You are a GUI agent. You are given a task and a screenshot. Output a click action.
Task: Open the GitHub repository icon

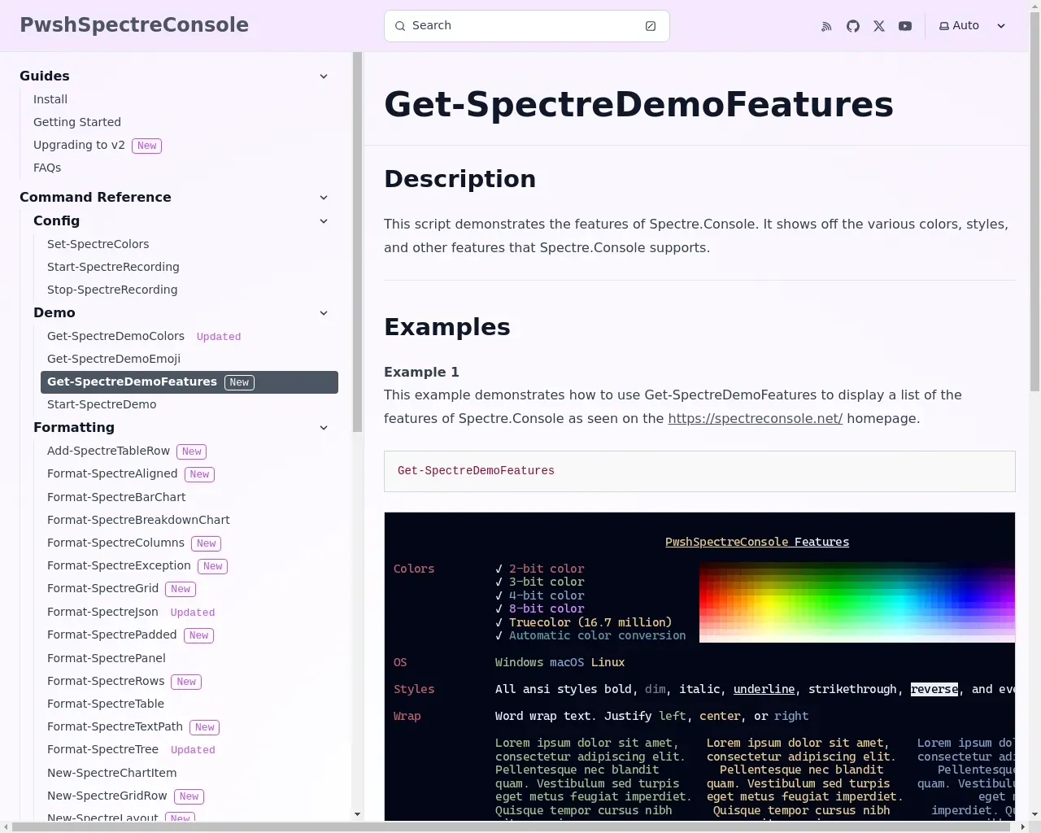[x=852, y=26]
